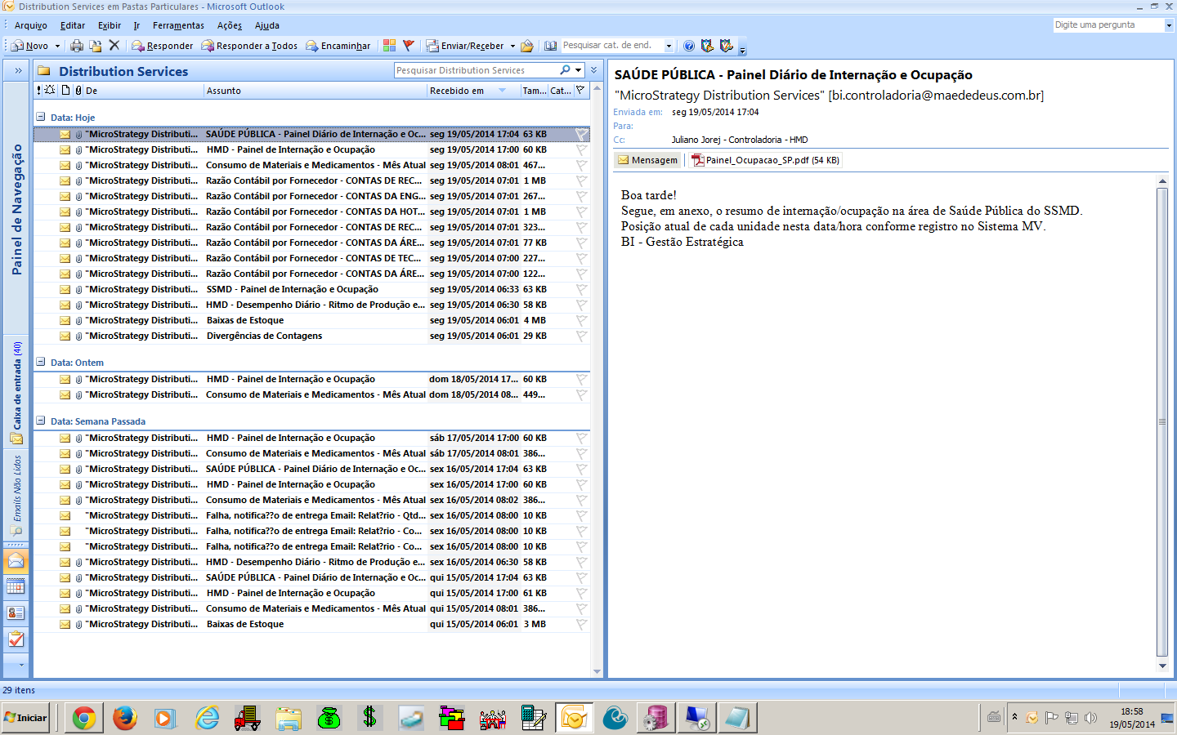Open the Address Book toolbar icon
The width and height of the screenshot is (1177, 735).
(551, 46)
